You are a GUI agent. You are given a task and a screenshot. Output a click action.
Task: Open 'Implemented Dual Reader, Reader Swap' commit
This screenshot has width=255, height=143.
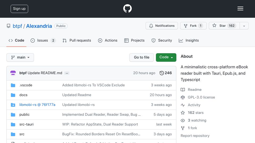point(101,114)
